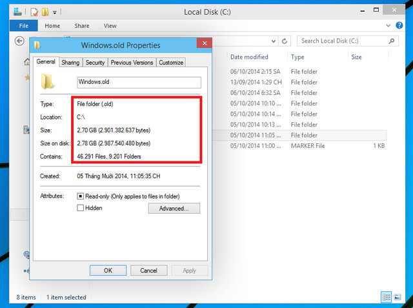Click the 1 KB size cell
This screenshot has width=413, height=308.
[x=379, y=146]
